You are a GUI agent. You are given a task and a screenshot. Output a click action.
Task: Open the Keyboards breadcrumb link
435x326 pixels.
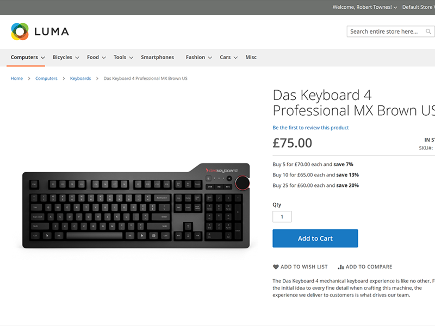pyautogui.click(x=80, y=78)
